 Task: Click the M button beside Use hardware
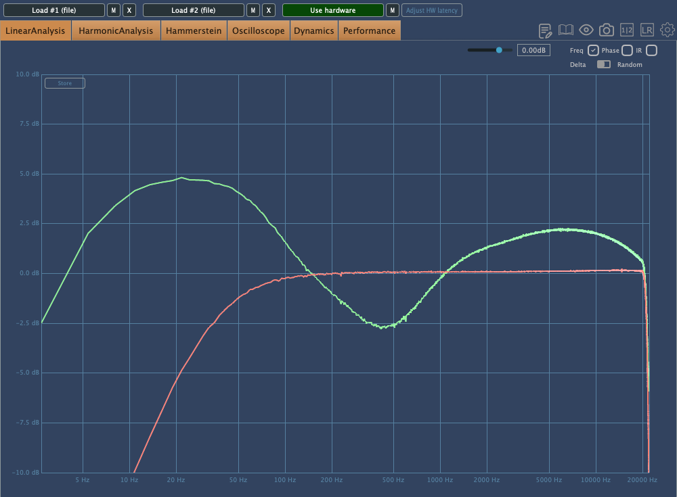(391, 10)
